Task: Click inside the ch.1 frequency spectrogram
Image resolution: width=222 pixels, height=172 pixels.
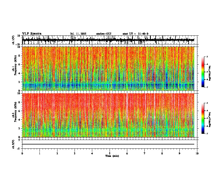Action: [108, 69]
